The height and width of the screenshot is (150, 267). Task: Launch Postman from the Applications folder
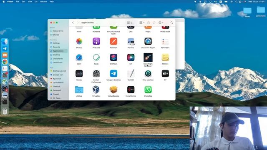pos(113,41)
